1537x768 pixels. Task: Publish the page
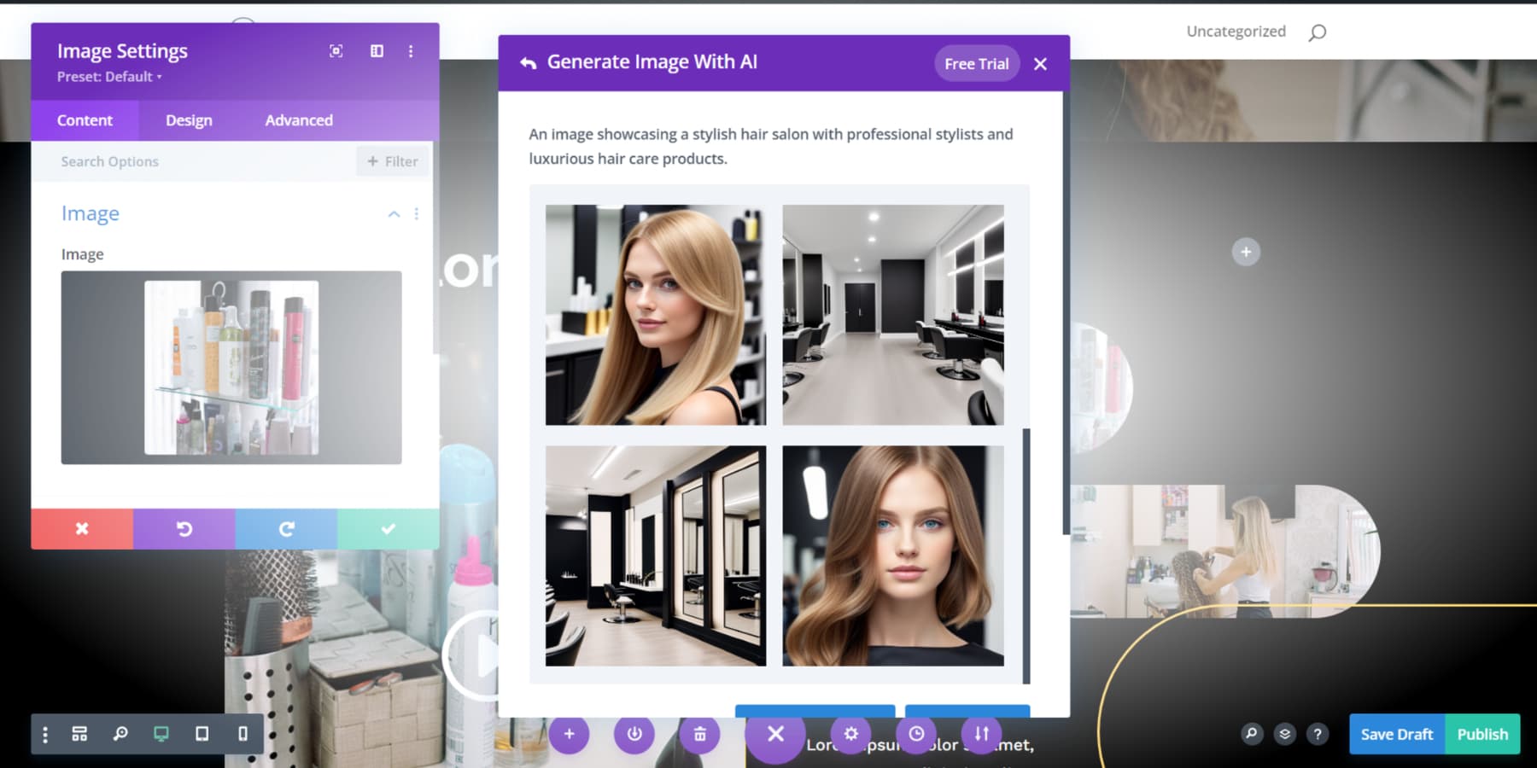click(x=1482, y=734)
